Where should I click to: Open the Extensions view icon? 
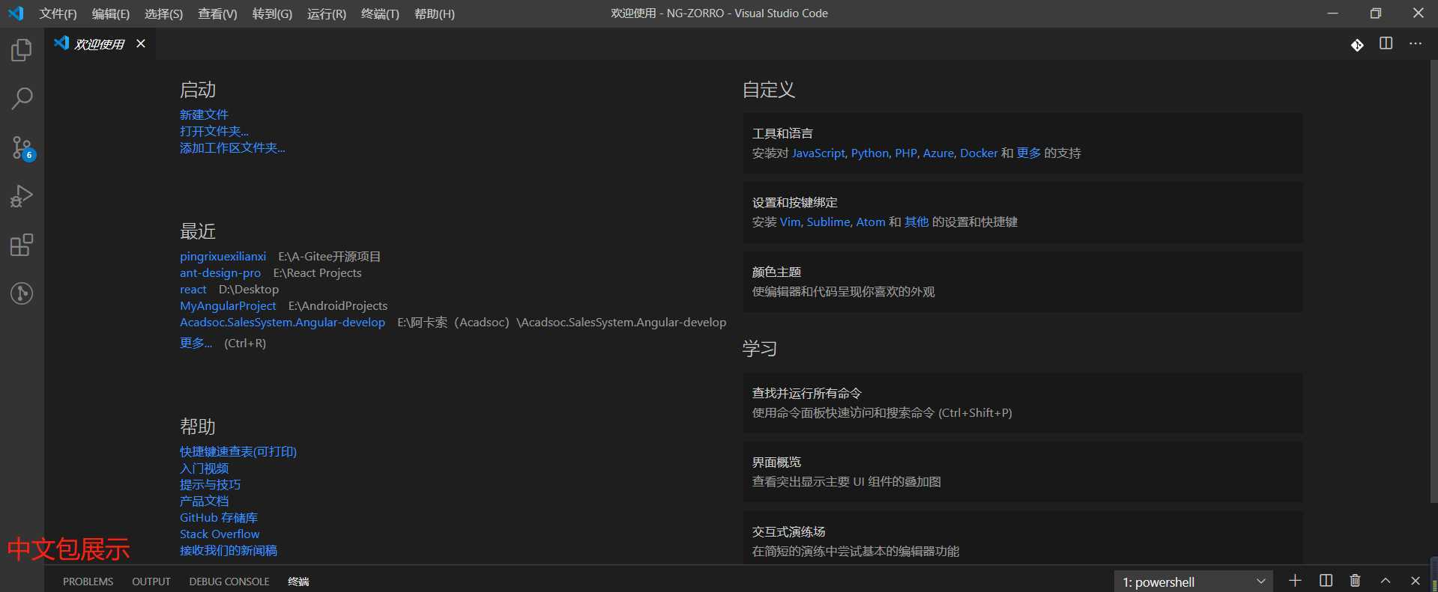pyautogui.click(x=22, y=245)
